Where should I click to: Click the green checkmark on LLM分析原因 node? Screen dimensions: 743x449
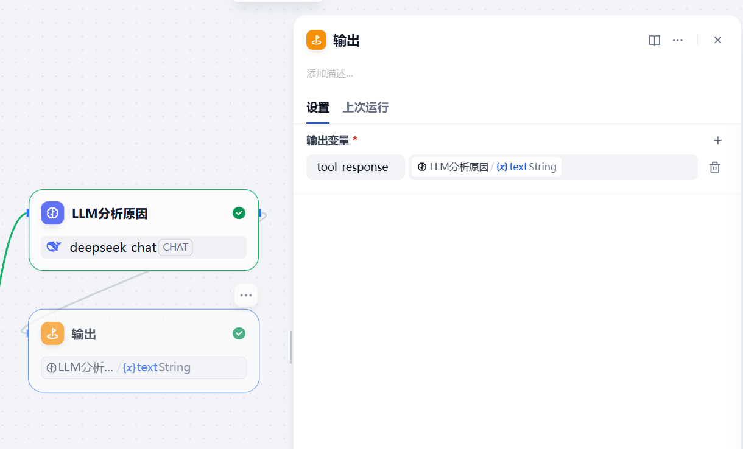coord(239,213)
